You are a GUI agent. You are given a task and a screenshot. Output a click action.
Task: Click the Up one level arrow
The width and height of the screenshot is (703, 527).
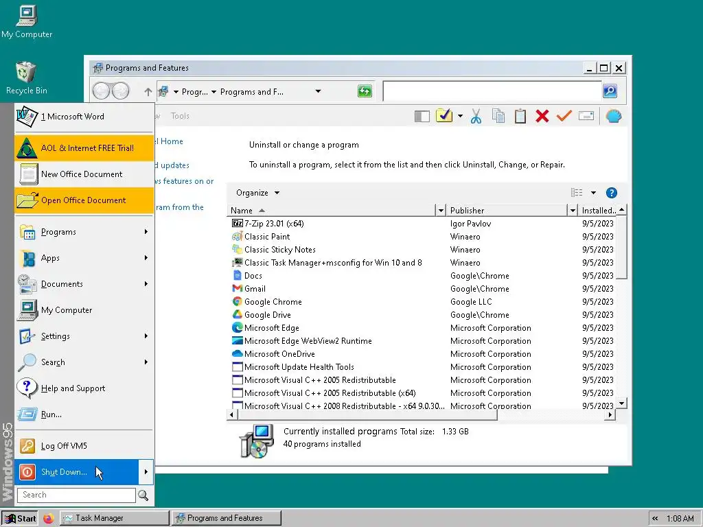(148, 91)
